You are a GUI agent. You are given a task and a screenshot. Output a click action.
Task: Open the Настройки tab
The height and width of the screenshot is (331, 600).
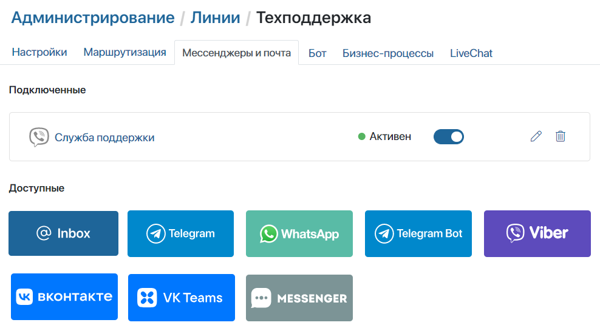(x=39, y=52)
